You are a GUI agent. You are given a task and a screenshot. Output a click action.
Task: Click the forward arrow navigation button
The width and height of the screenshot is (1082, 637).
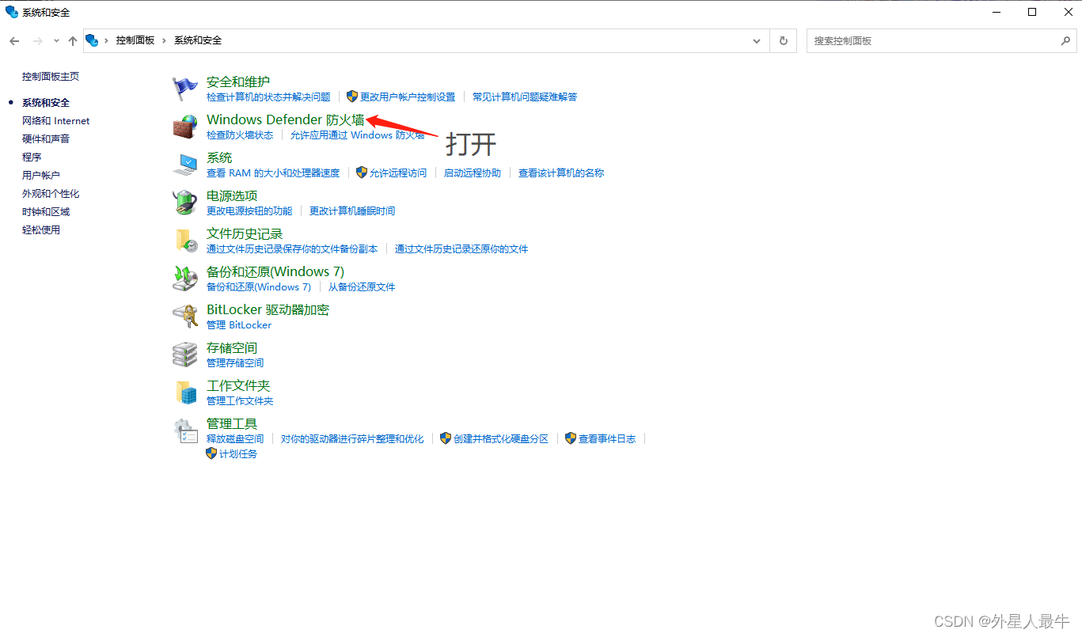tap(37, 40)
